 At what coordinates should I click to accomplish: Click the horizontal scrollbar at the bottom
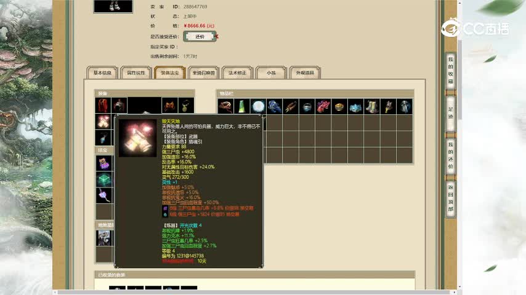254,293
